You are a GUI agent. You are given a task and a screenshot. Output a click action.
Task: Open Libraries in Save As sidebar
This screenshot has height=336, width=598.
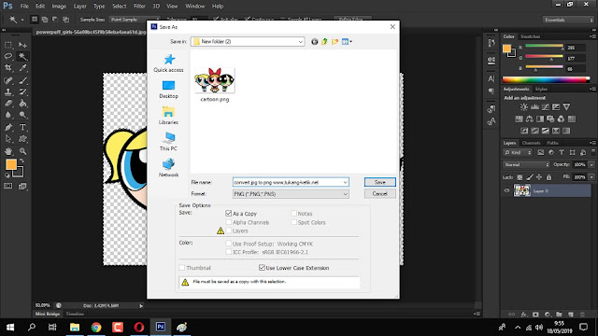[168, 116]
